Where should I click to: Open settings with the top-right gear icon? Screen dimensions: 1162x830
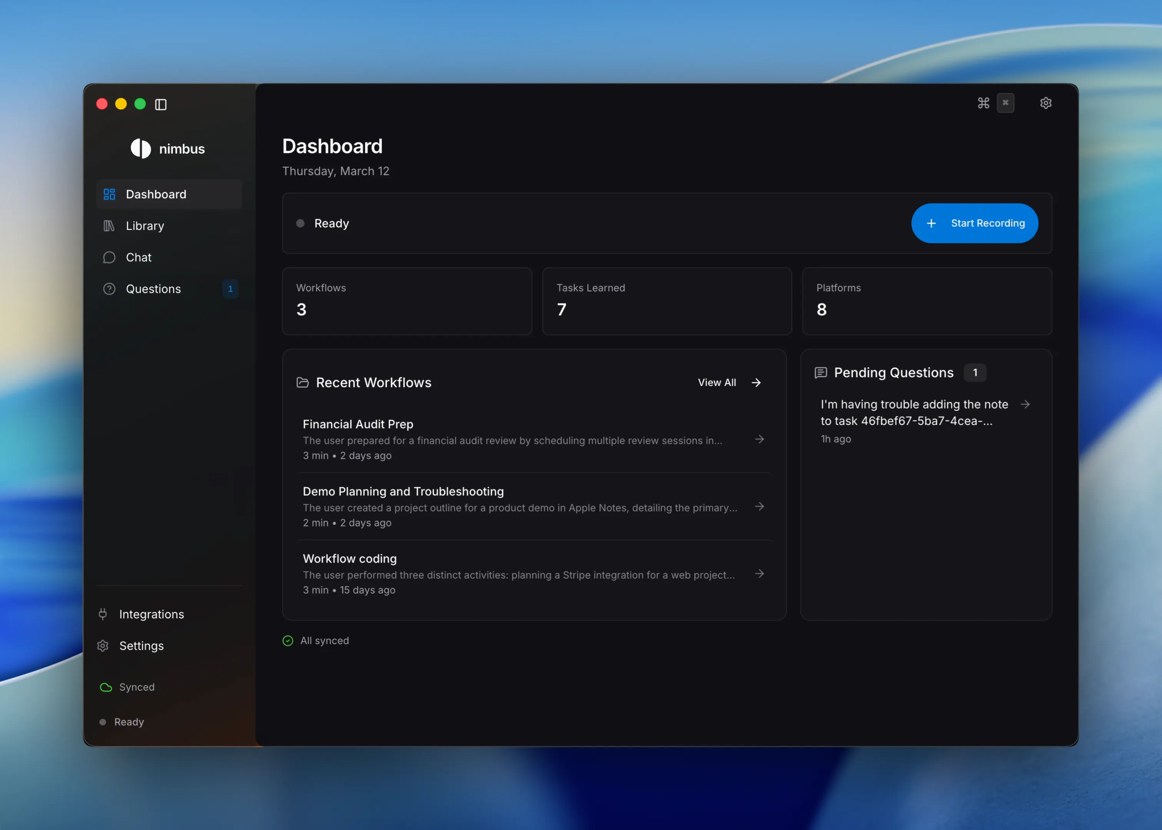[x=1046, y=103]
